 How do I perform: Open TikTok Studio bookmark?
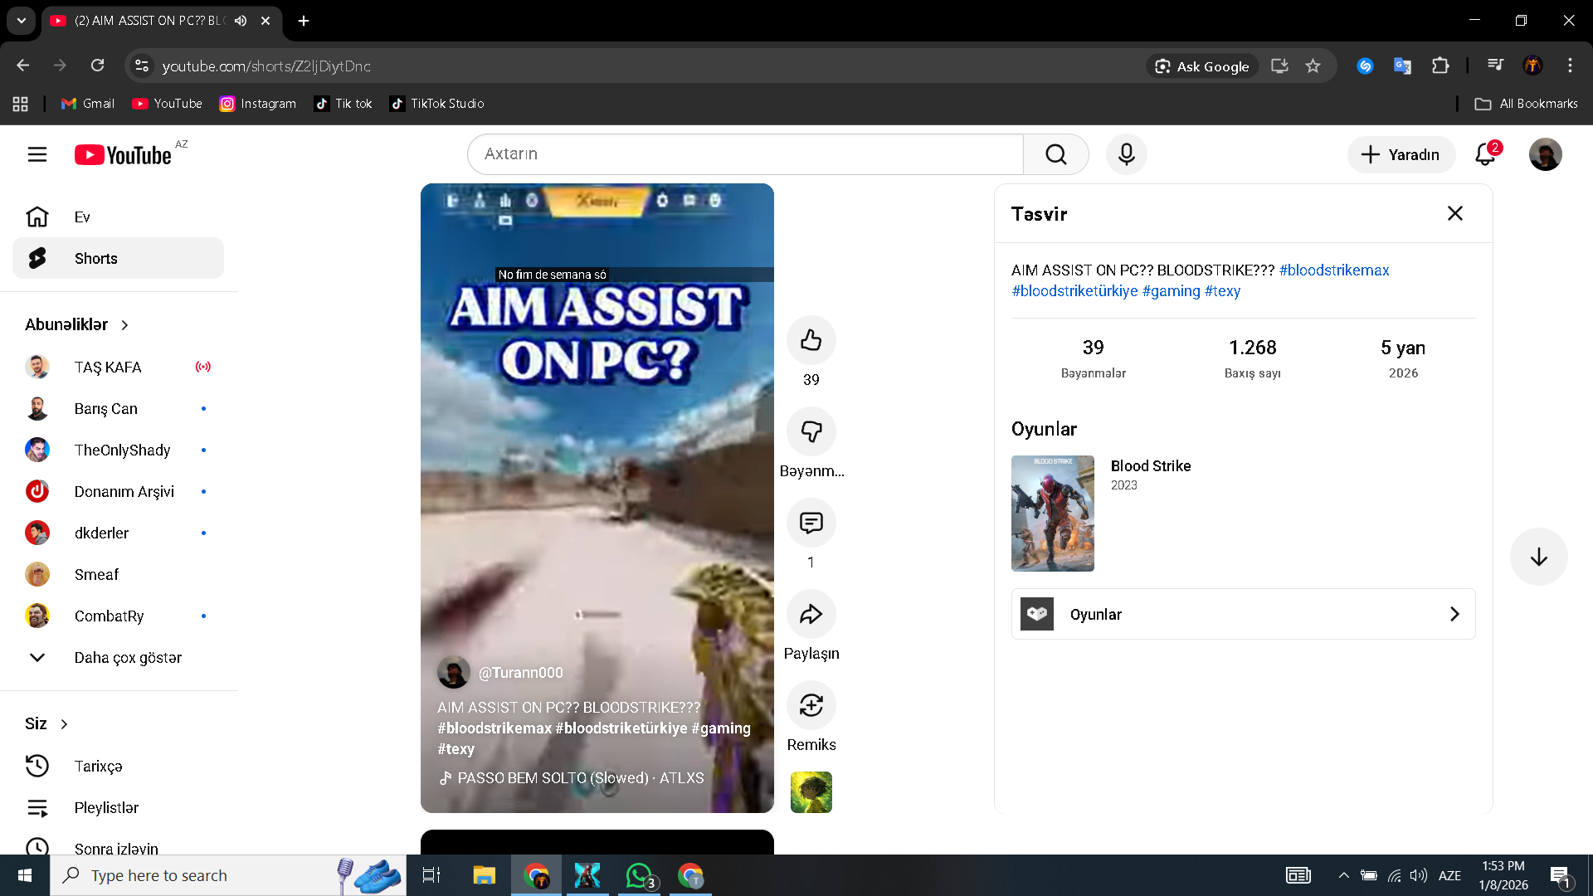(436, 104)
